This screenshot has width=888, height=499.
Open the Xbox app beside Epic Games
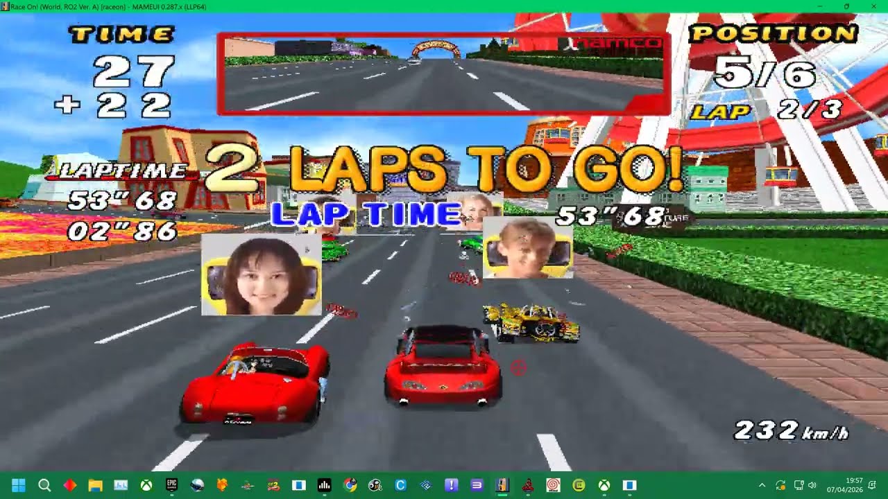pyautogui.click(x=146, y=485)
